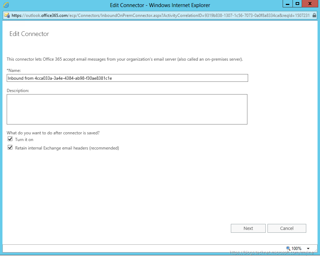Click the mail site icon in address bar
The image size is (320, 256).
click(x=7, y=16)
